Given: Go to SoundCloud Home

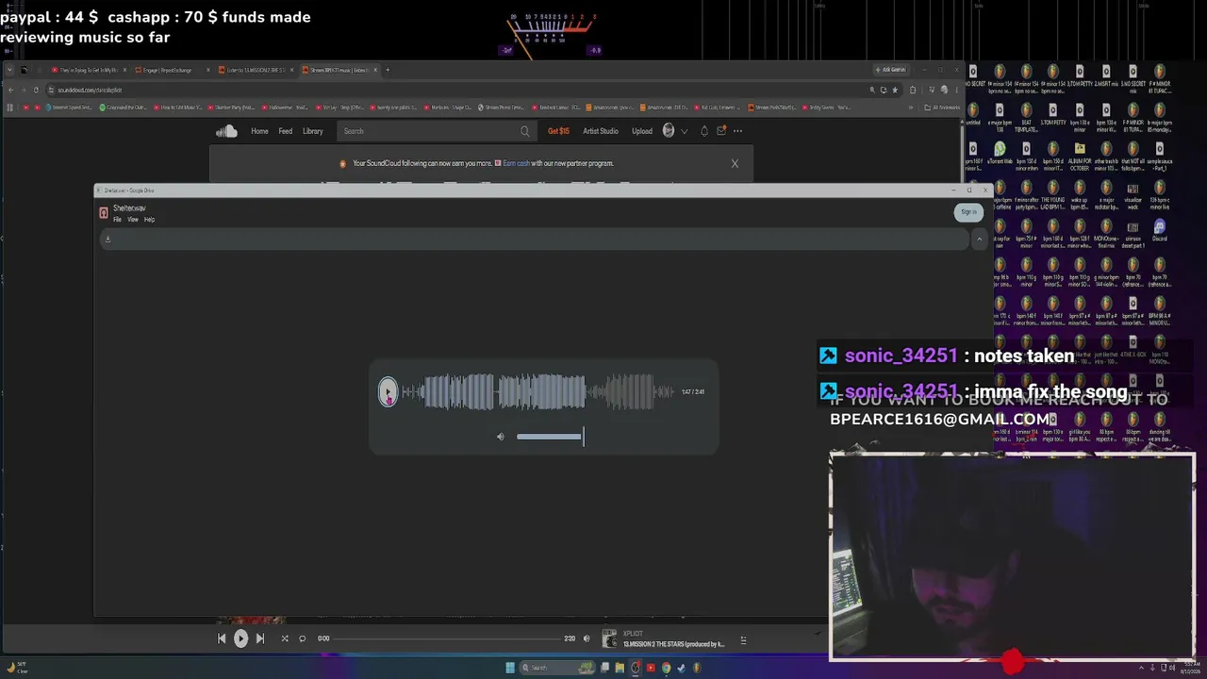Looking at the screenshot, I should coord(259,131).
